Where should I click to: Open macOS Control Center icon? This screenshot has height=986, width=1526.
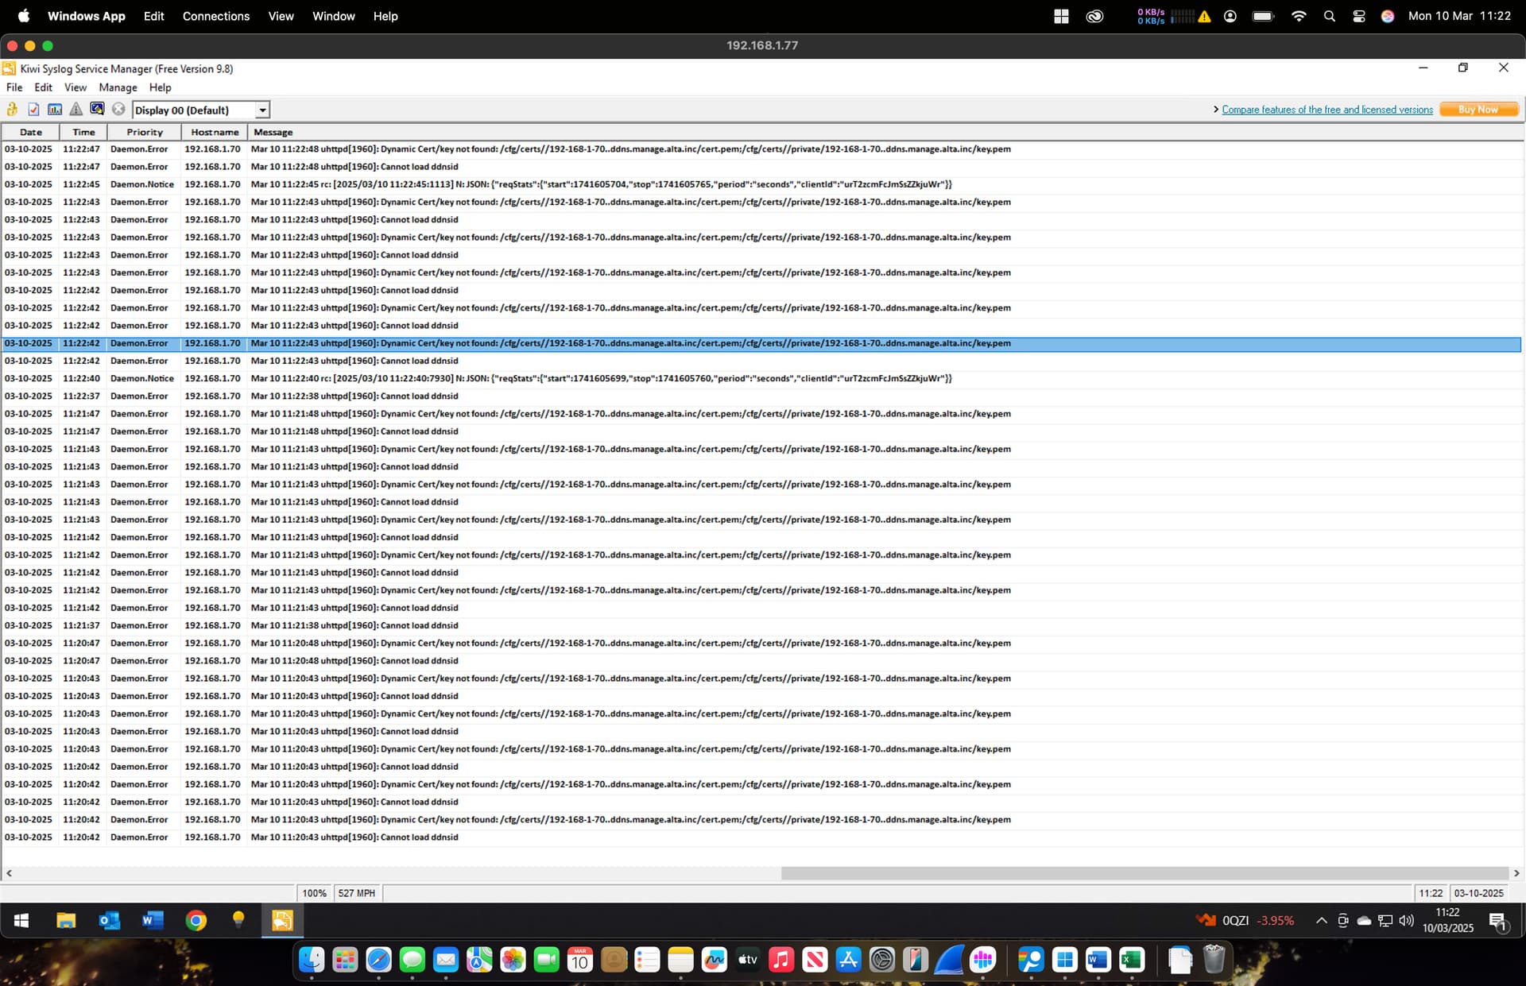(1359, 16)
